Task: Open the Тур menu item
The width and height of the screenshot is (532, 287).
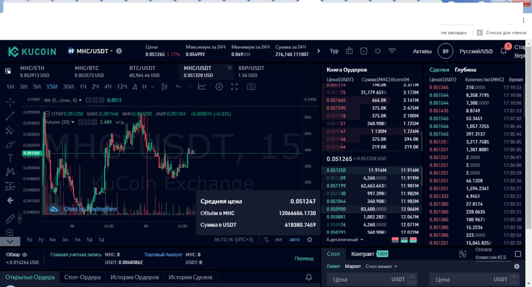Action: [334, 51]
